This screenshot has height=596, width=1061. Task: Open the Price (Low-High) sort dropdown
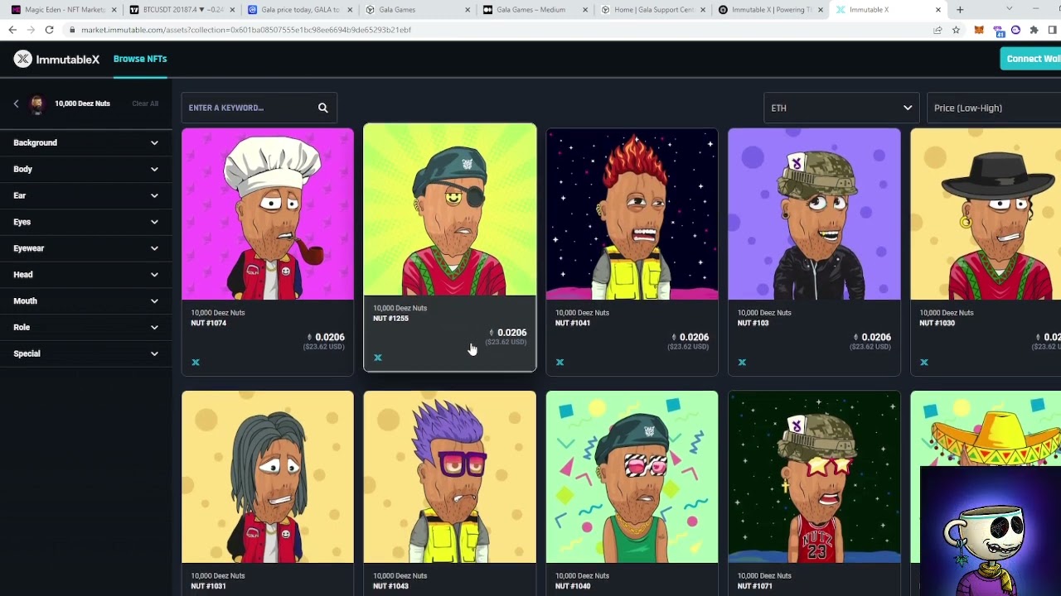click(994, 108)
